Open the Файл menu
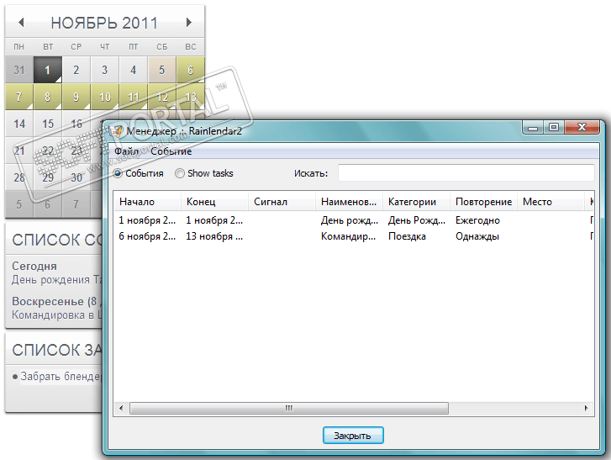The height and width of the screenshot is (460, 611). (x=126, y=151)
